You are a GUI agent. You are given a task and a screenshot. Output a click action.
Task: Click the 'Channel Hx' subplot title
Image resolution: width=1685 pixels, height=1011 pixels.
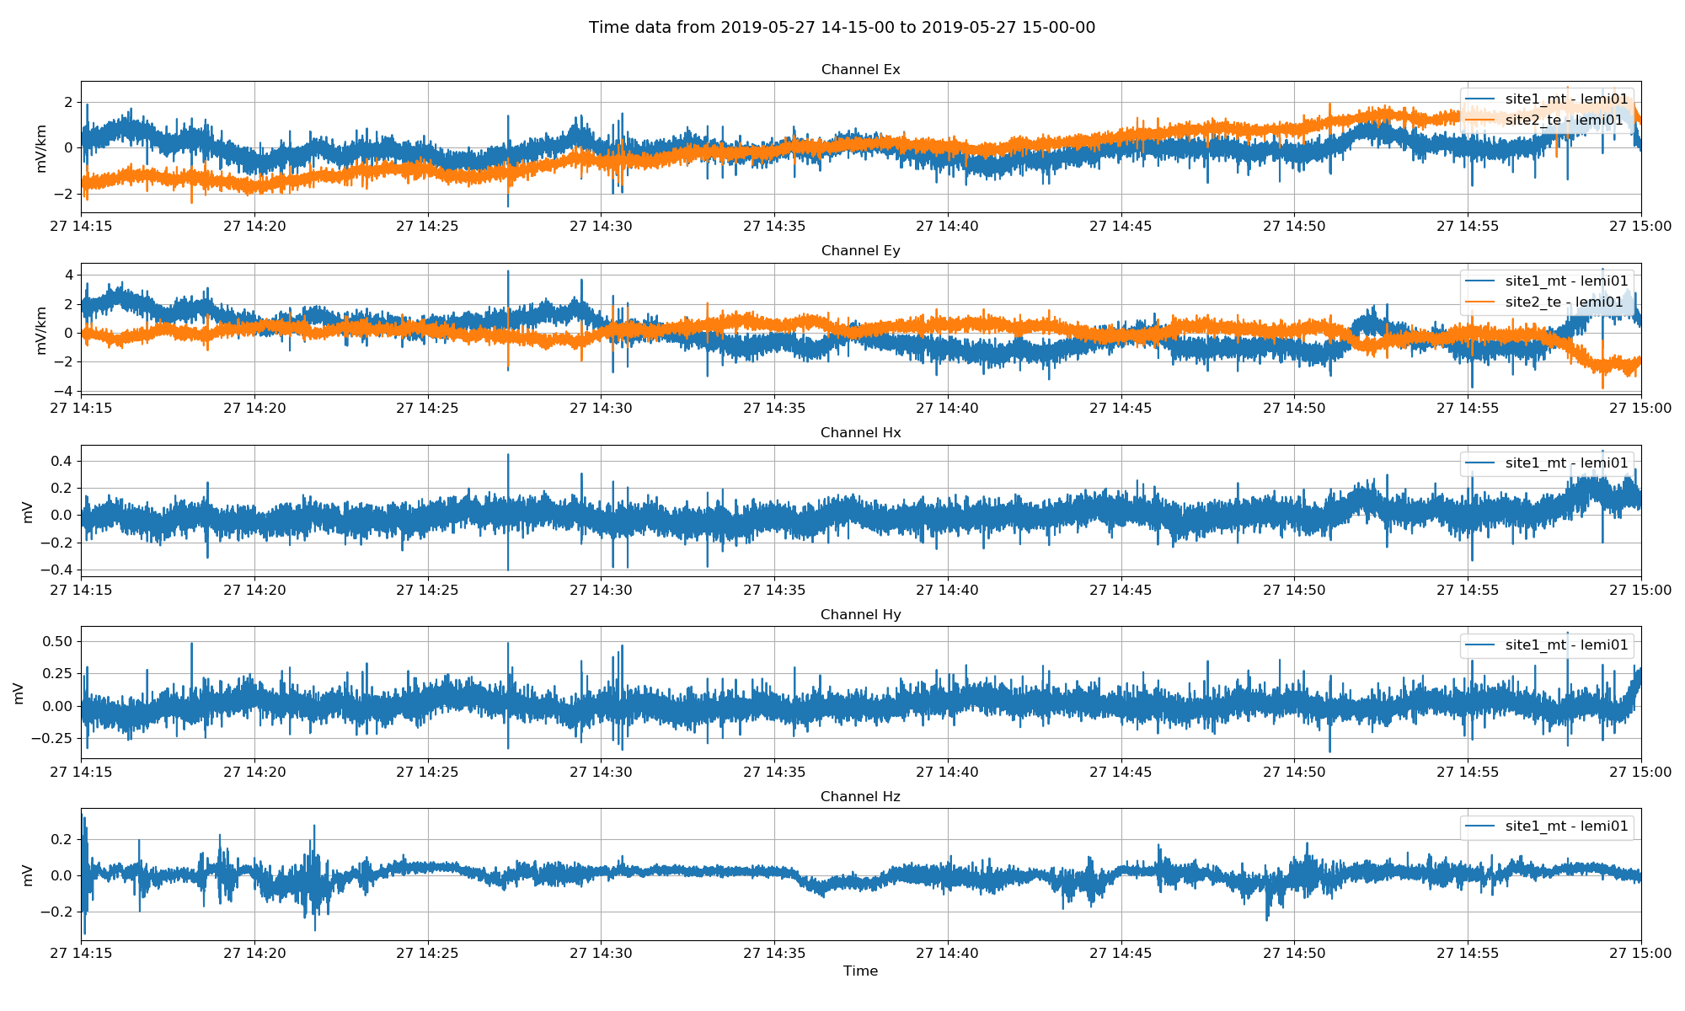click(x=860, y=432)
